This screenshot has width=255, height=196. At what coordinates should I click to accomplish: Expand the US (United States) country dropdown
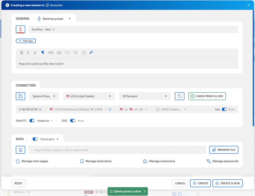[x=89, y=96]
